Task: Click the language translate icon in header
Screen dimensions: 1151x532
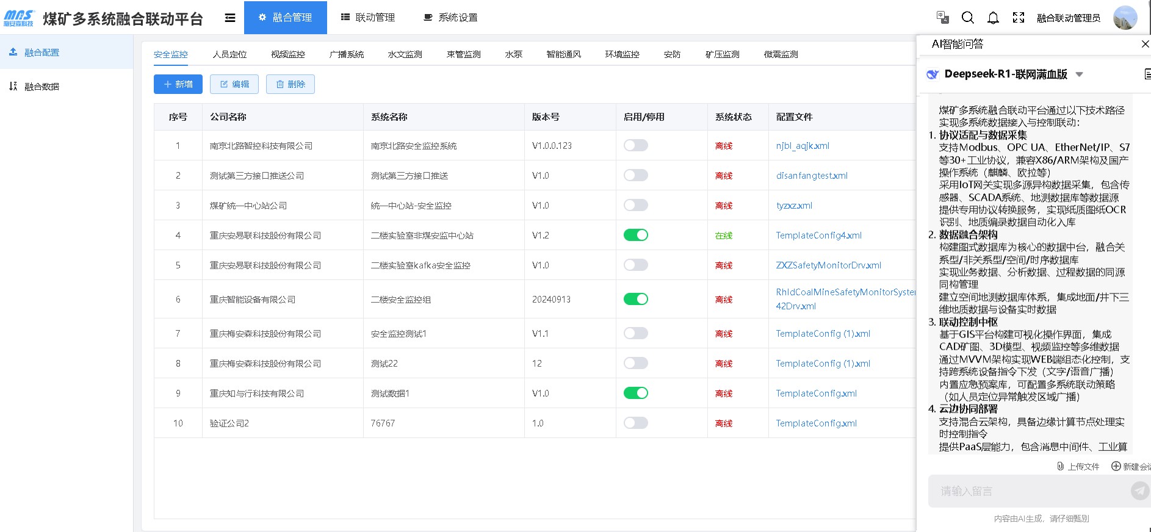Action: 942,17
